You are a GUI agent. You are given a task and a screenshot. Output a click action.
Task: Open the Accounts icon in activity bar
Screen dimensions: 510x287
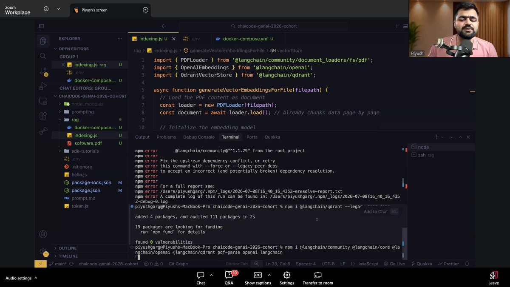click(x=43, y=234)
